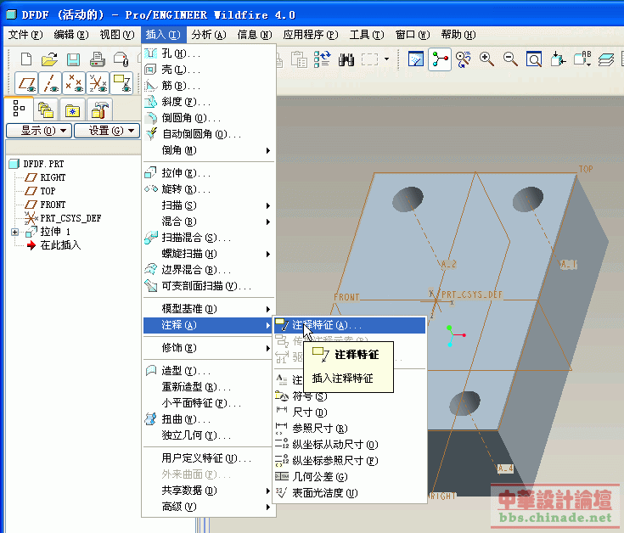Choose 孔(H) hole feature
This screenshot has width=624, height=533.
[209, 53]
